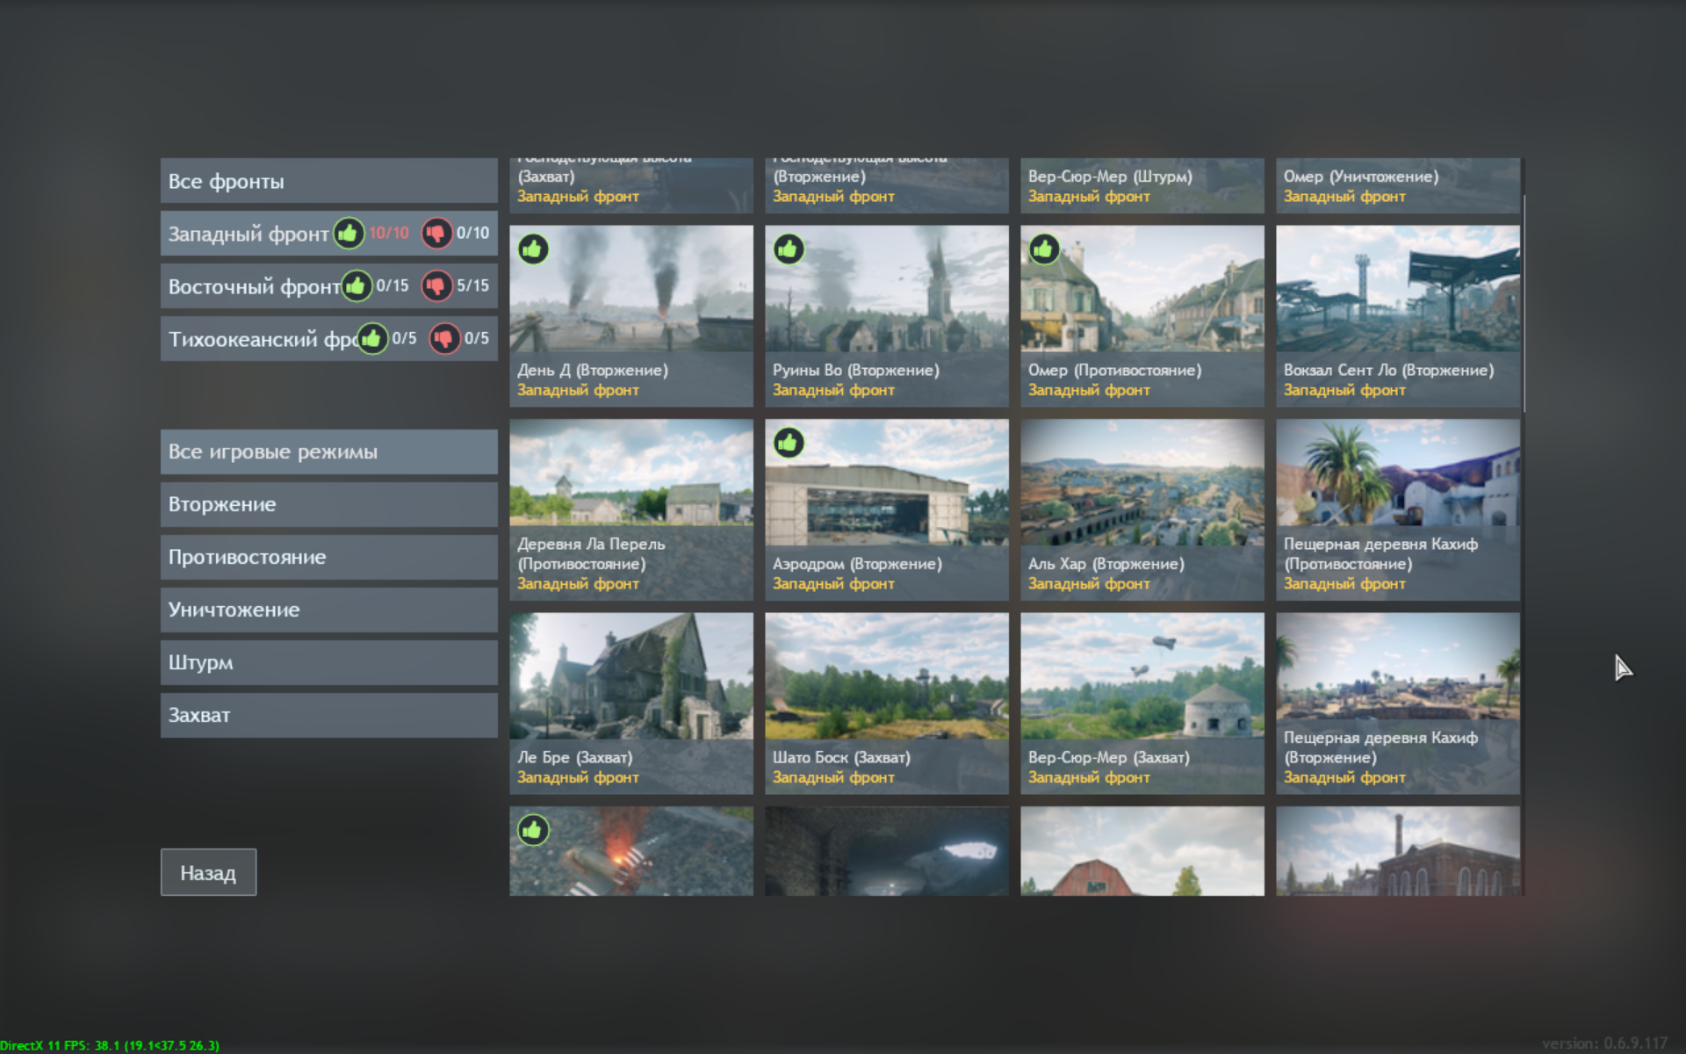Choose the Уничтожение game mode

click(x=328, y=610)
